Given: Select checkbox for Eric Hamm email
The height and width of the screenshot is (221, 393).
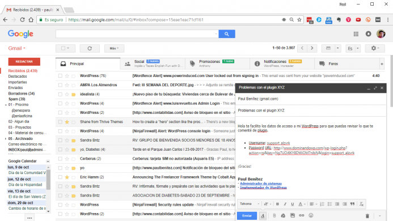Looking at the screenshot, I should pyautogui.click(x=60, y=177).
